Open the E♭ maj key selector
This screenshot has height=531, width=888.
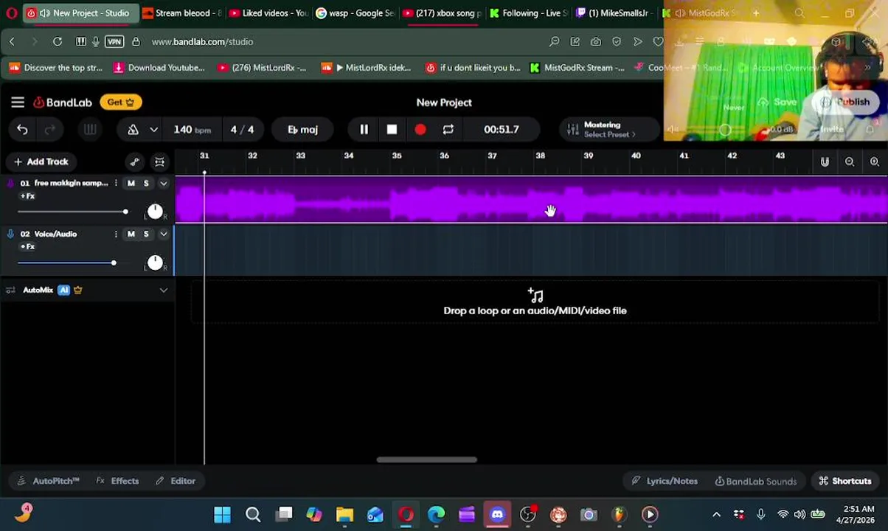[302, 130]
